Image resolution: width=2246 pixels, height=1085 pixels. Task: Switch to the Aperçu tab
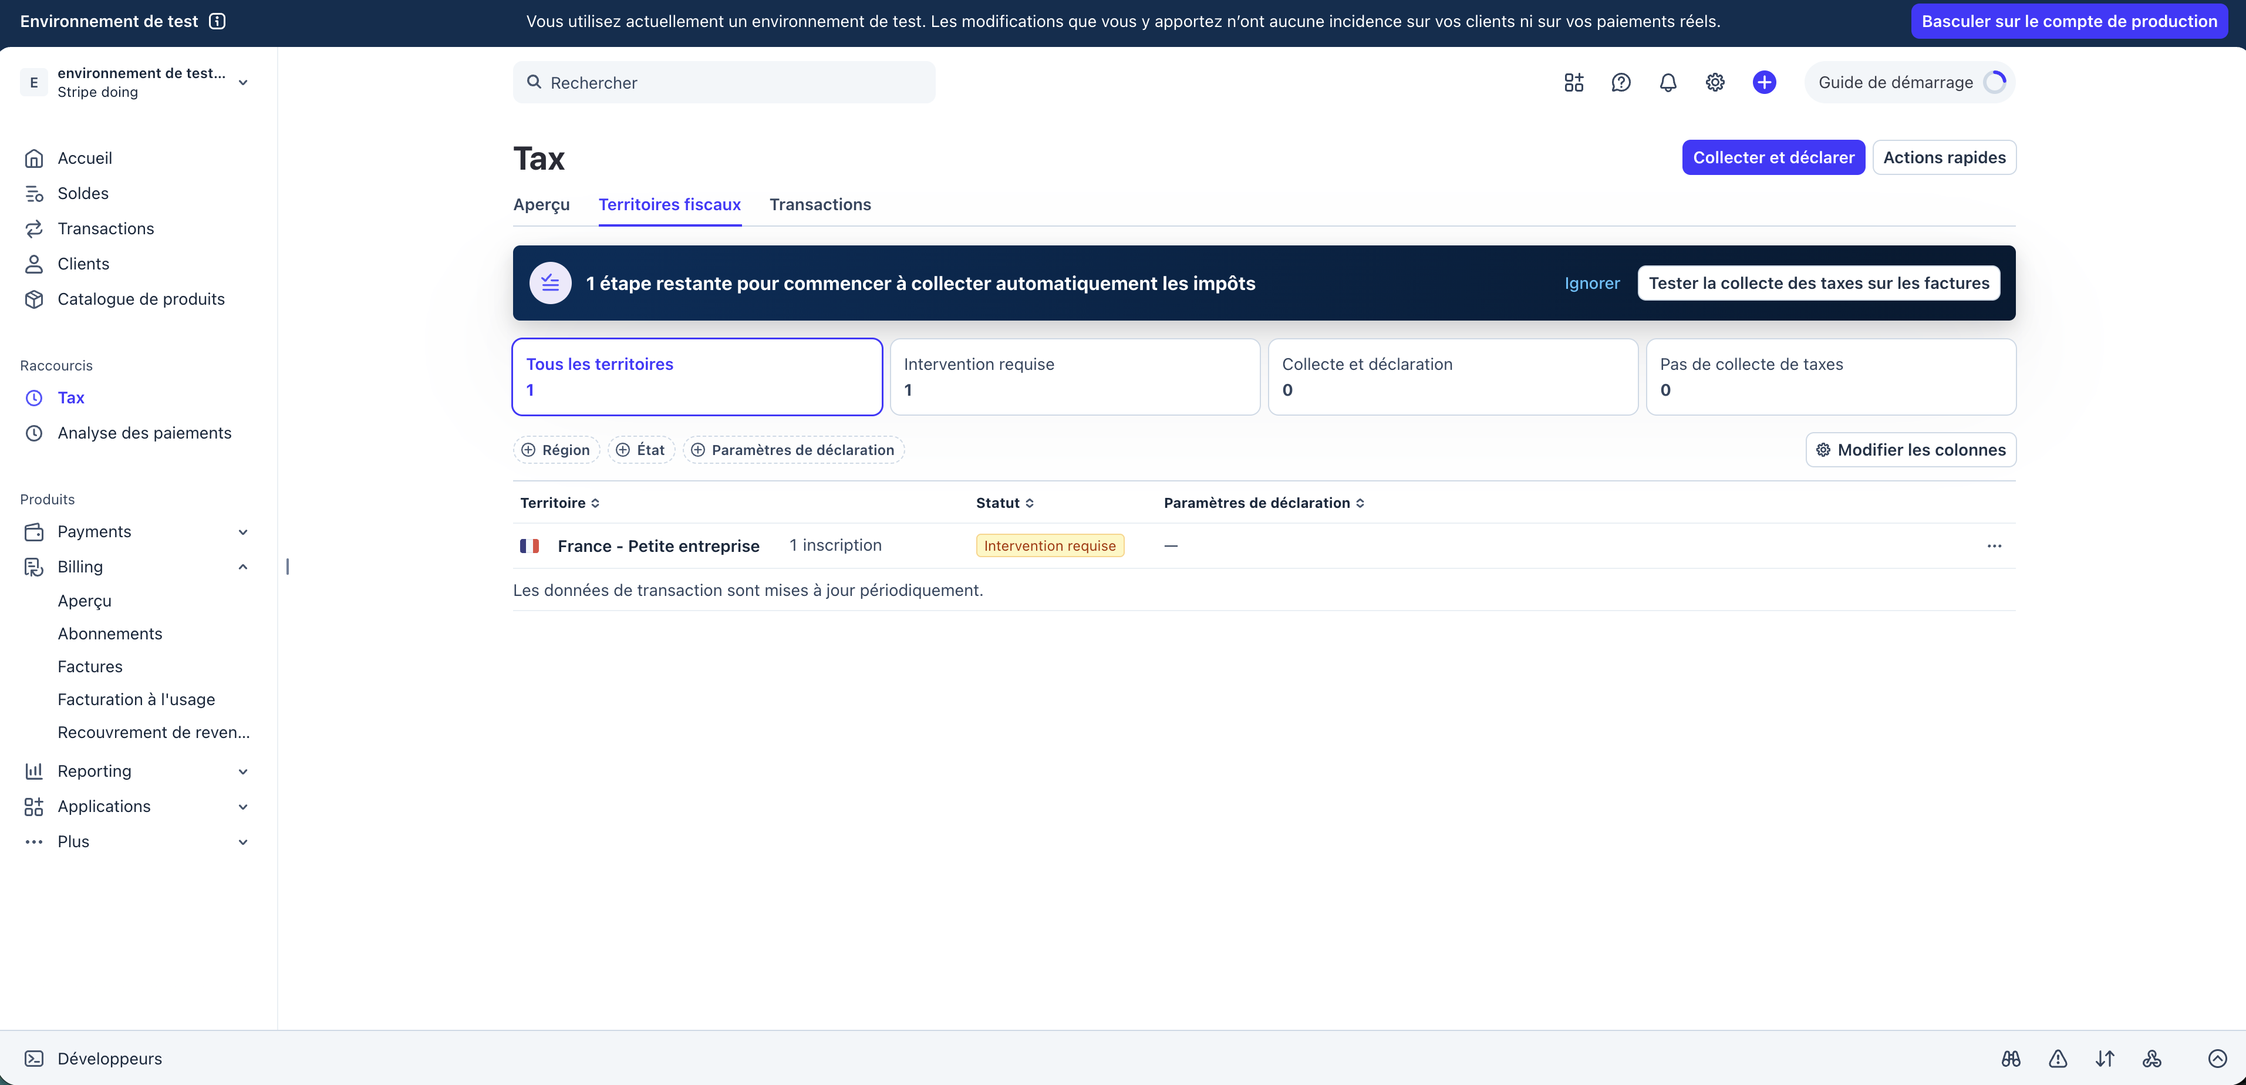(x=541, y=204)
